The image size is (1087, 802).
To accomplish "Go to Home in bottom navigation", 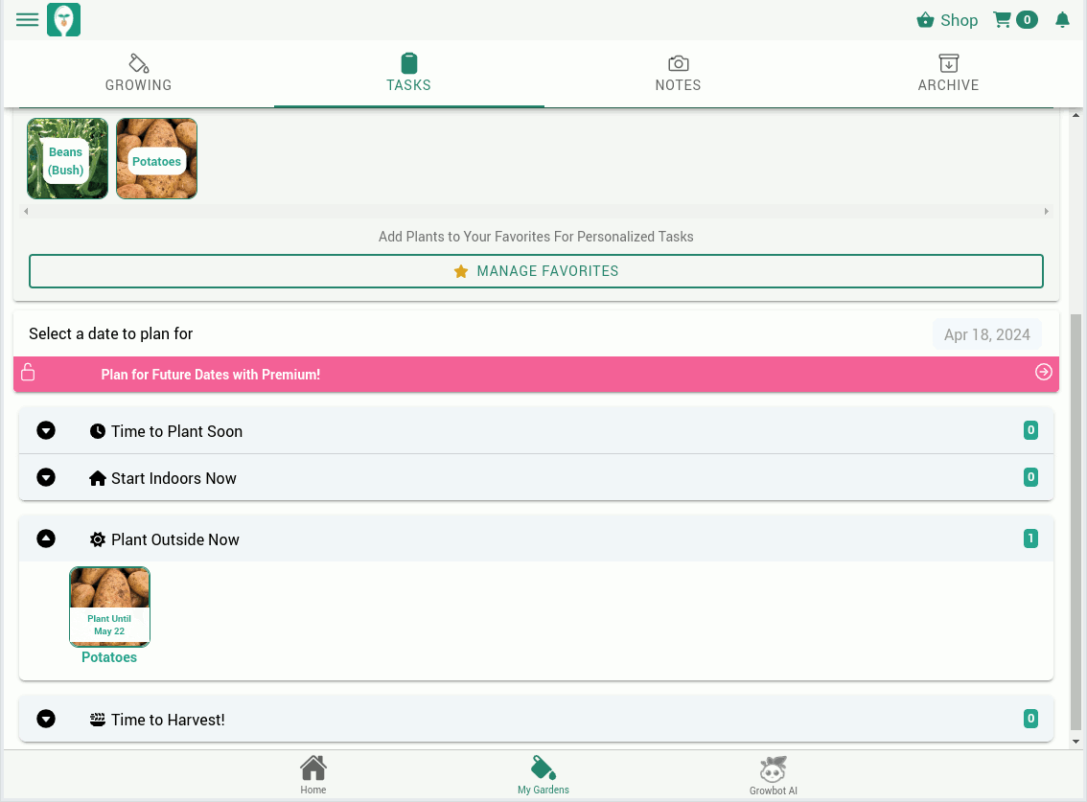I will click(x=313, y=774).
